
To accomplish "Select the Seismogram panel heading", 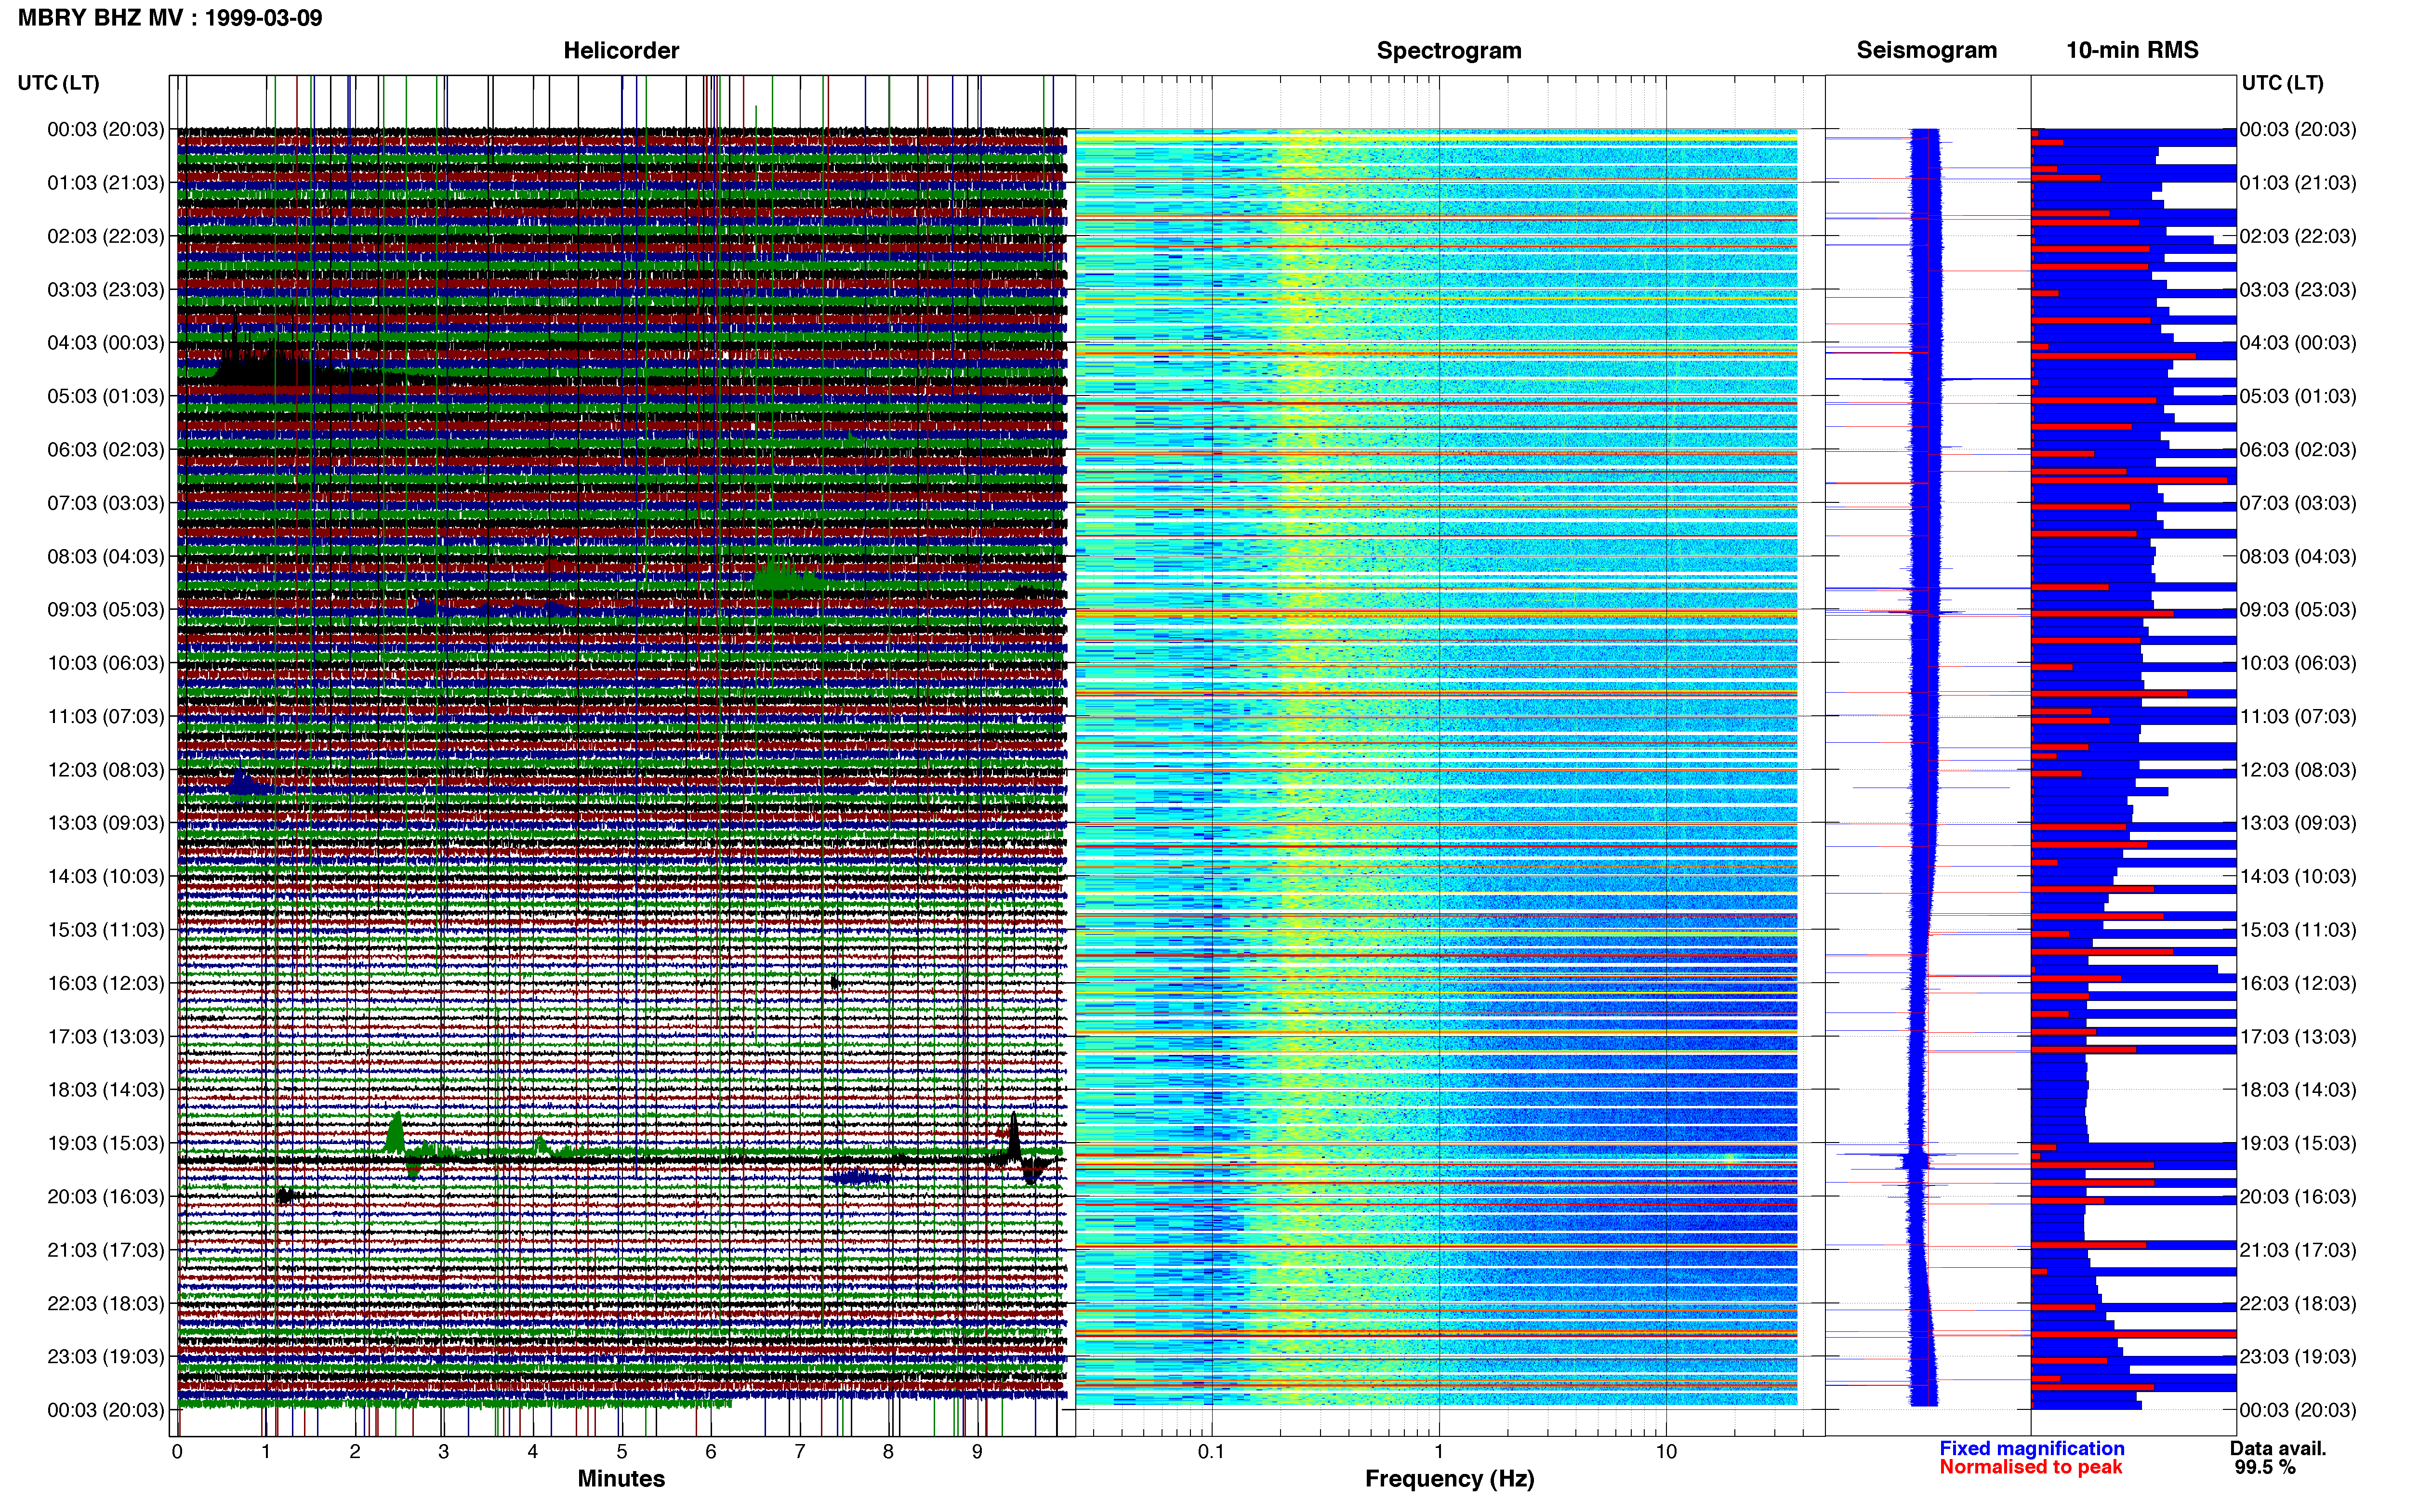I will (1926, 50).
